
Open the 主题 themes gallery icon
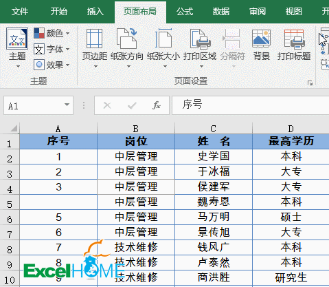point(17,39)
